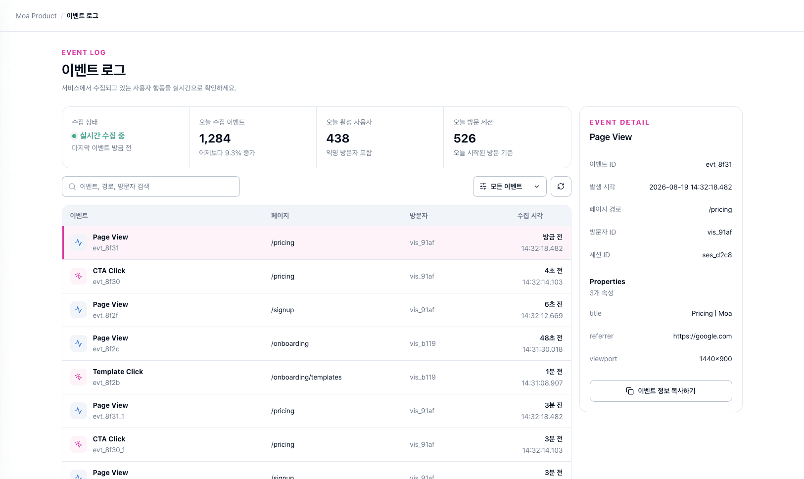This screenshot has height=479, width=804.
Task: Click the 페이지 column header
Action: point(280,216)
